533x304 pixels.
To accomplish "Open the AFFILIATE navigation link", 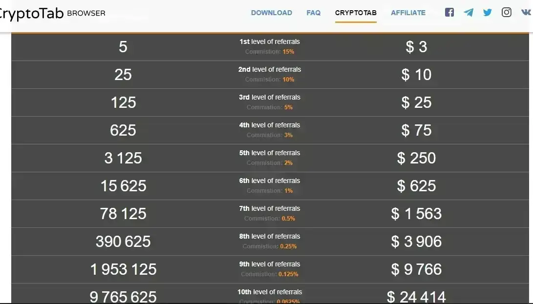I will point(408,13).
